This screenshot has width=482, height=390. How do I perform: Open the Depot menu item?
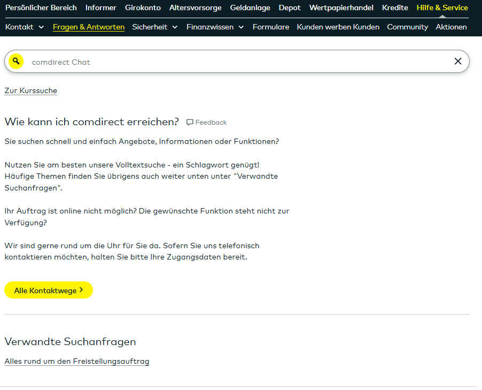tap(290, 7)
